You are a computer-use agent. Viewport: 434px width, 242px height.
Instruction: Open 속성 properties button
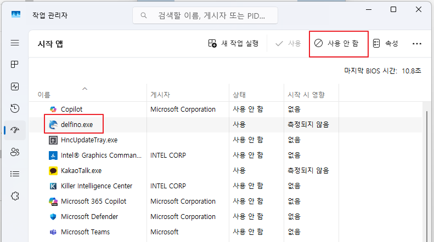pyautogui.click(x=386, y=43)
